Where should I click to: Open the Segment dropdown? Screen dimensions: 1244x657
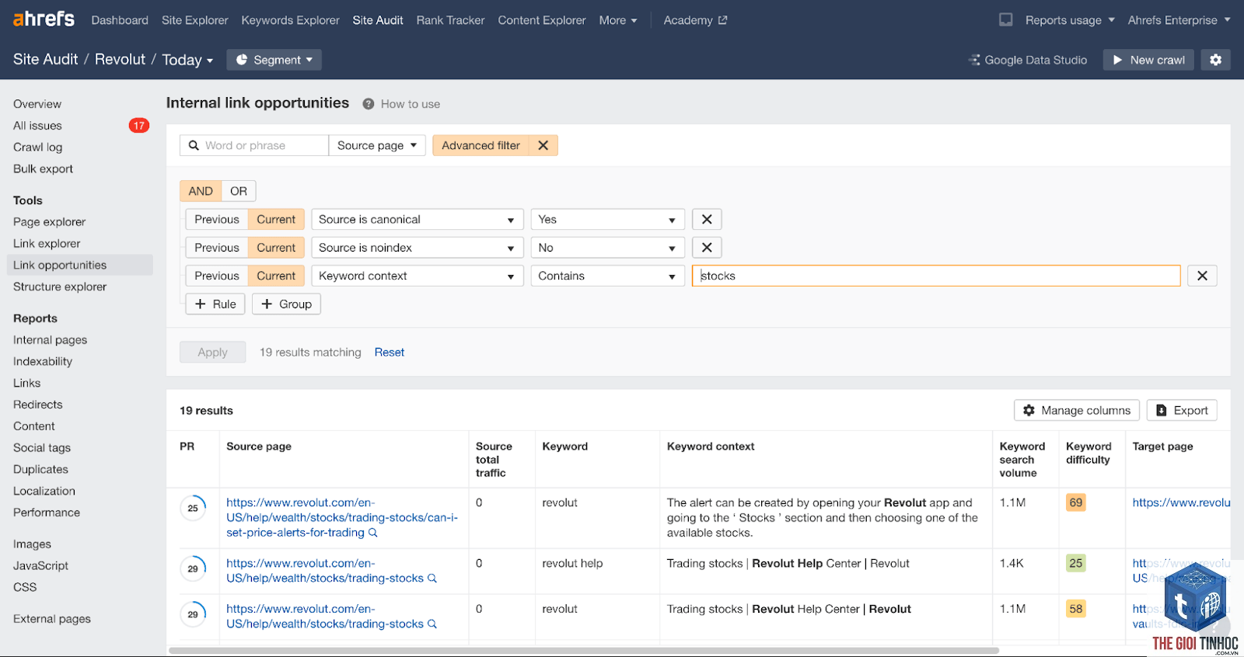tap(274, 60)
